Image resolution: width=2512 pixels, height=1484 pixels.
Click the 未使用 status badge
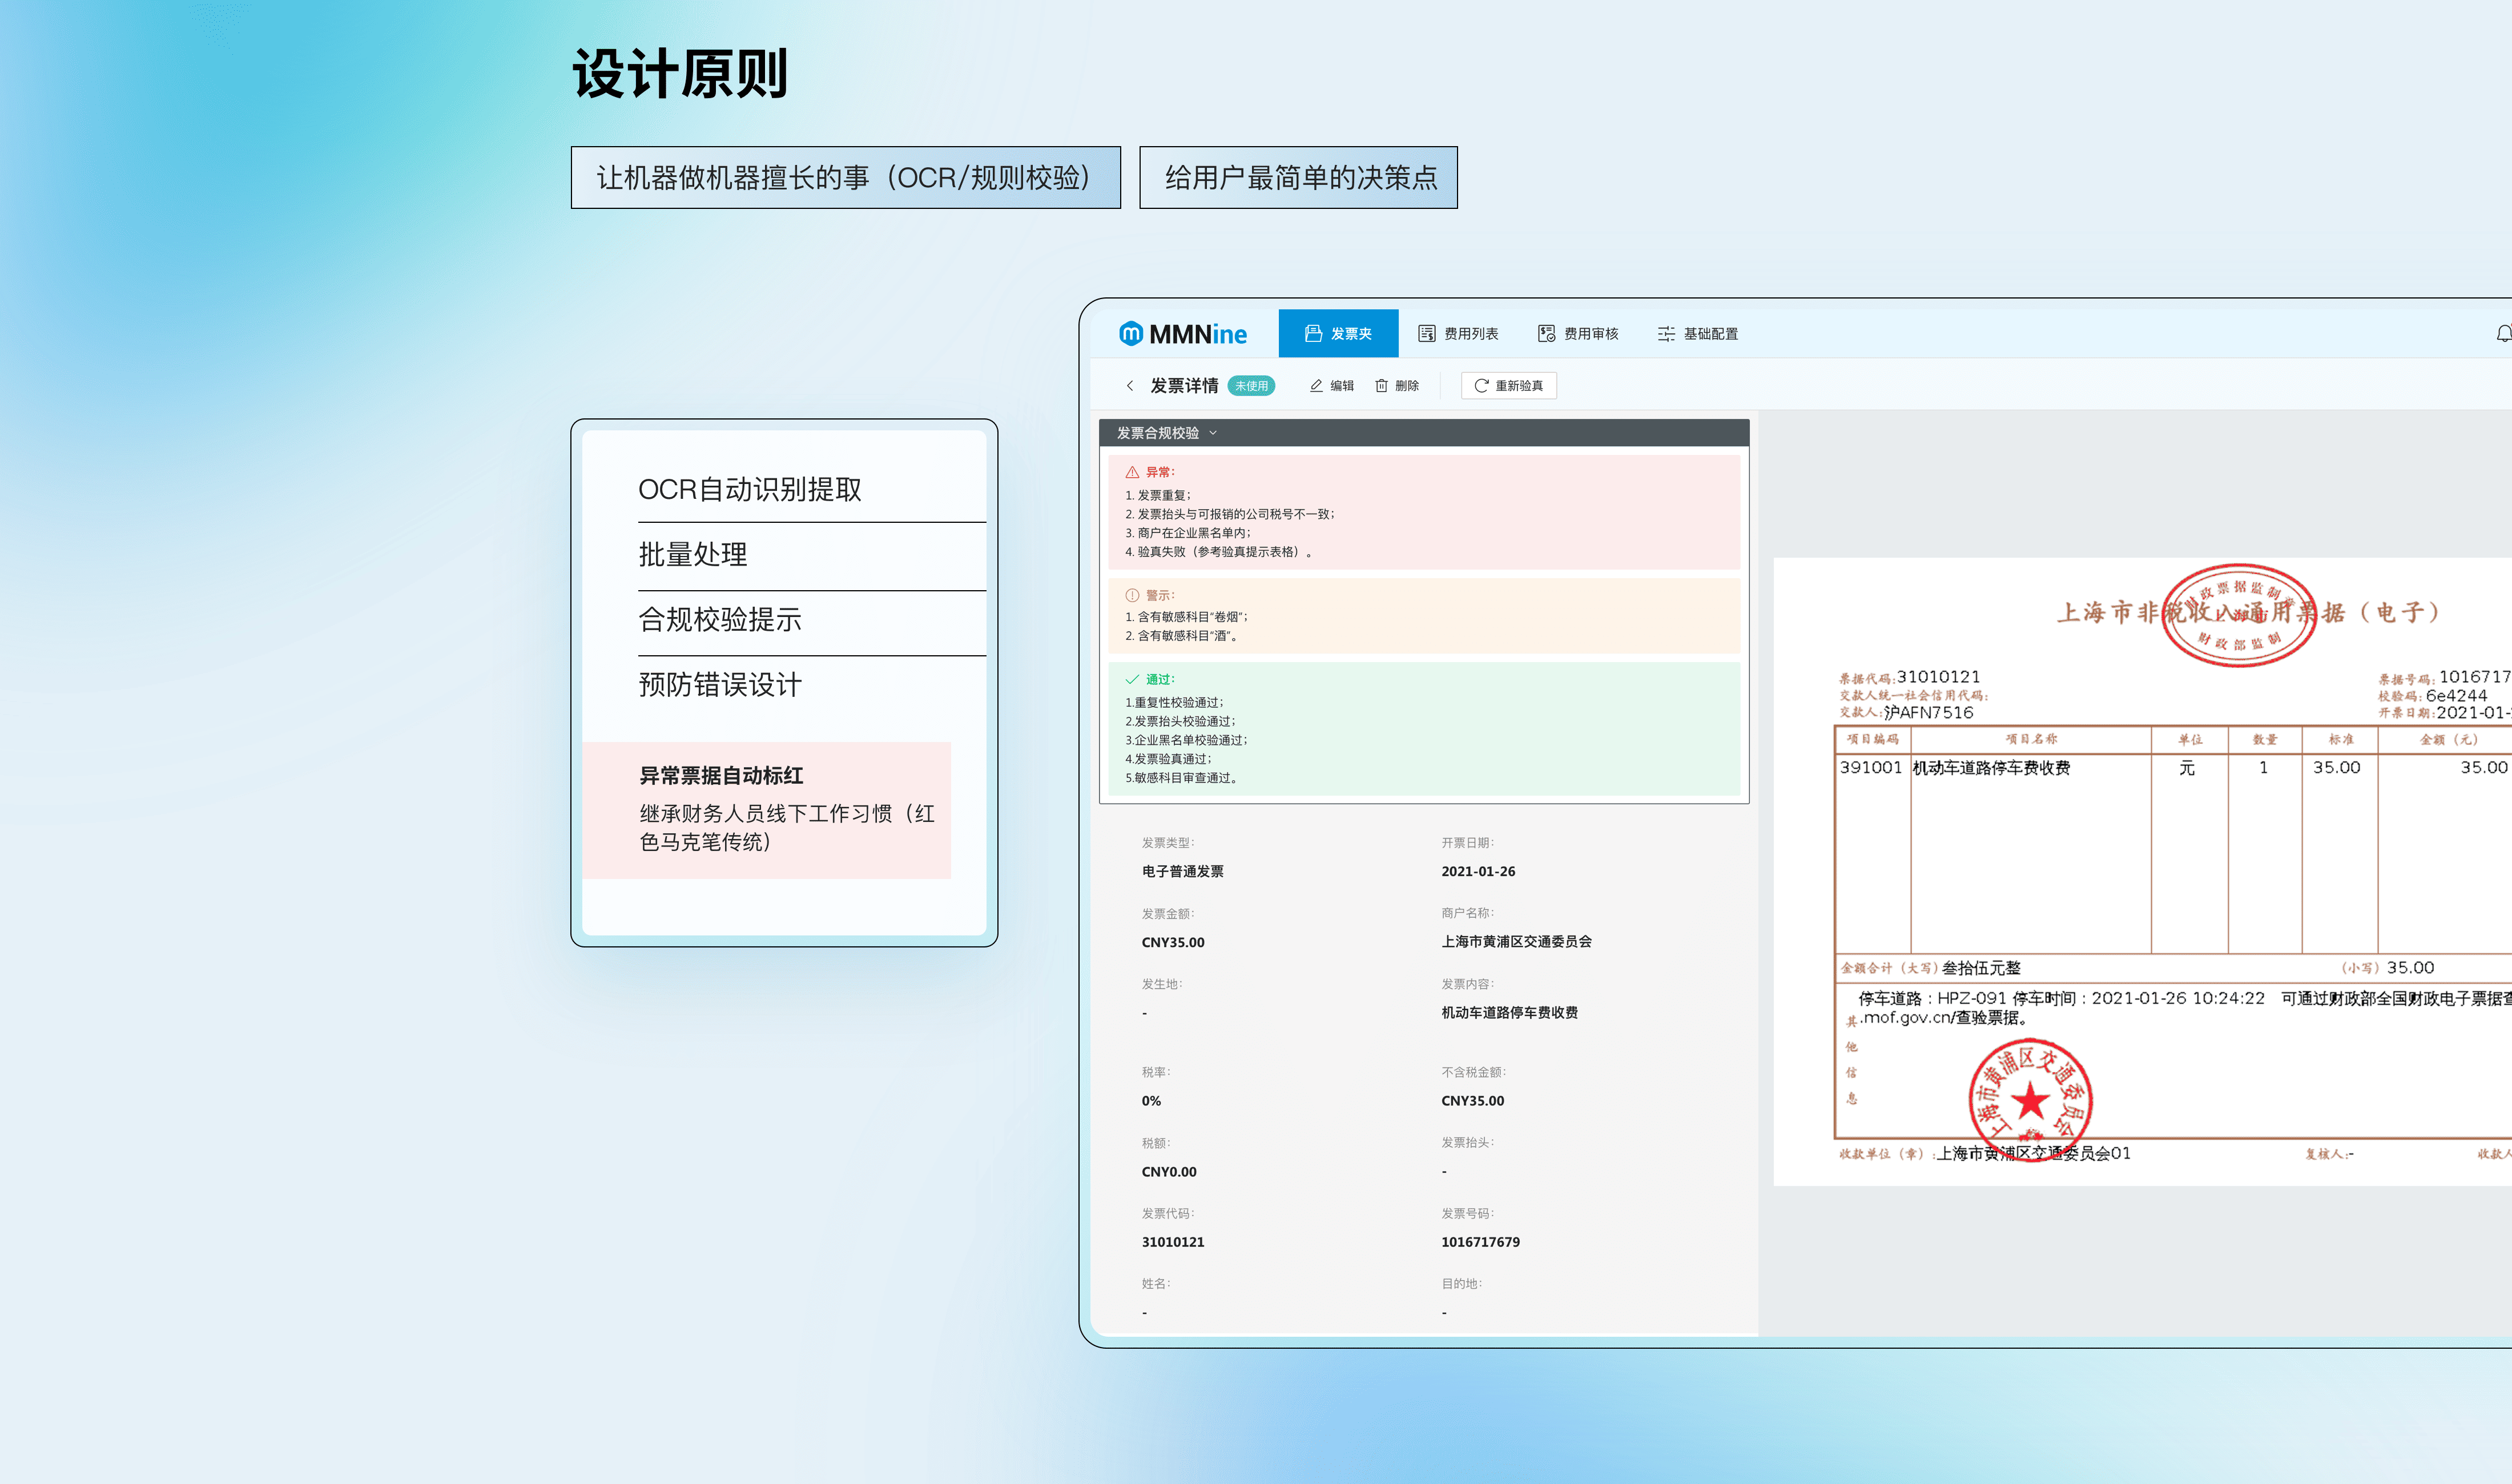point(1251,386)
